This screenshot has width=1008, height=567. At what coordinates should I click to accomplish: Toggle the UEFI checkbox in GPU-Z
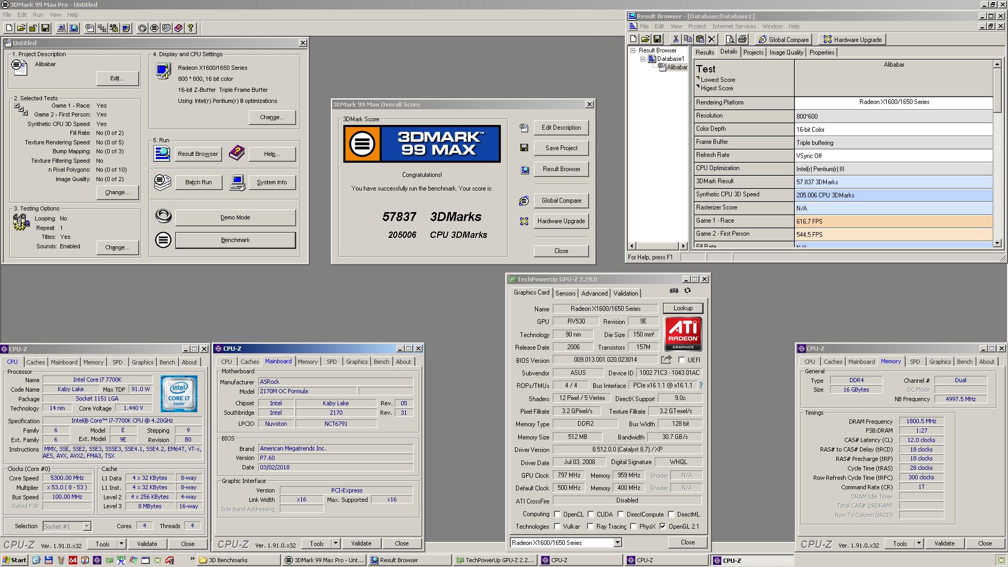681,360
